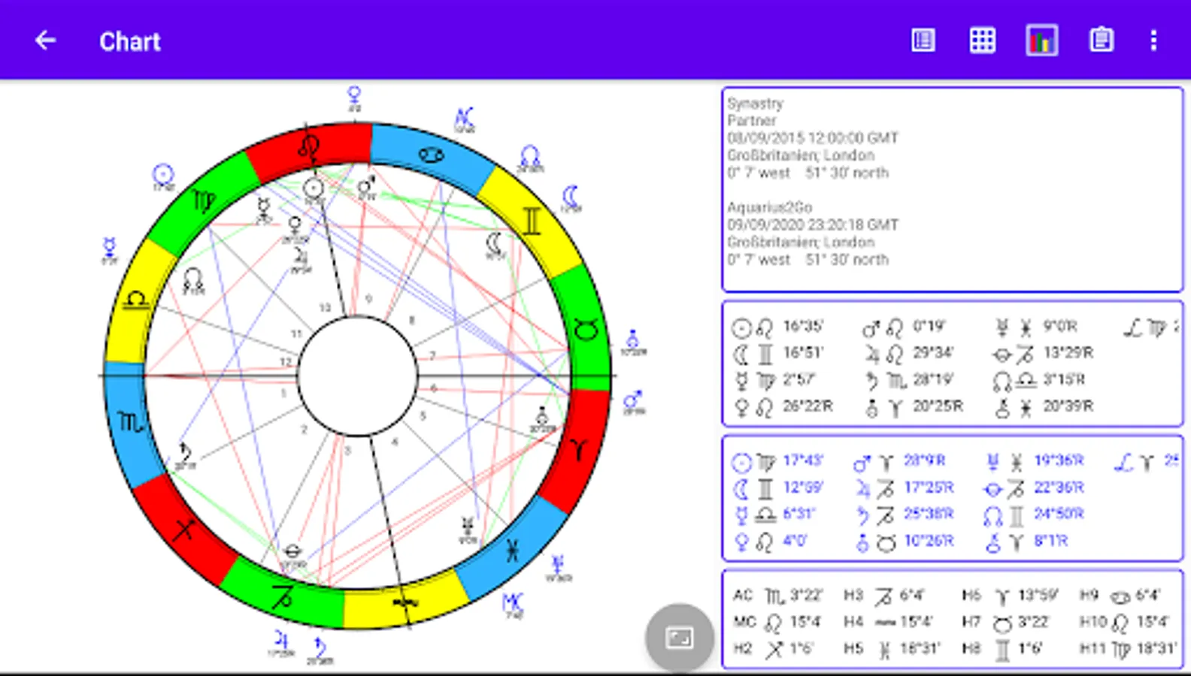Click the Saturn 28°19' entry in black
The width and height of the screenshot is (1191, 676).
(x=908, y=381)
